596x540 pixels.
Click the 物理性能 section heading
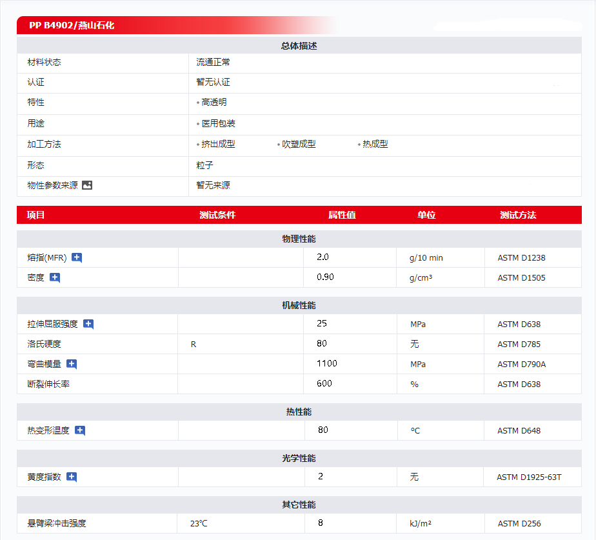[x=299, y=239]
